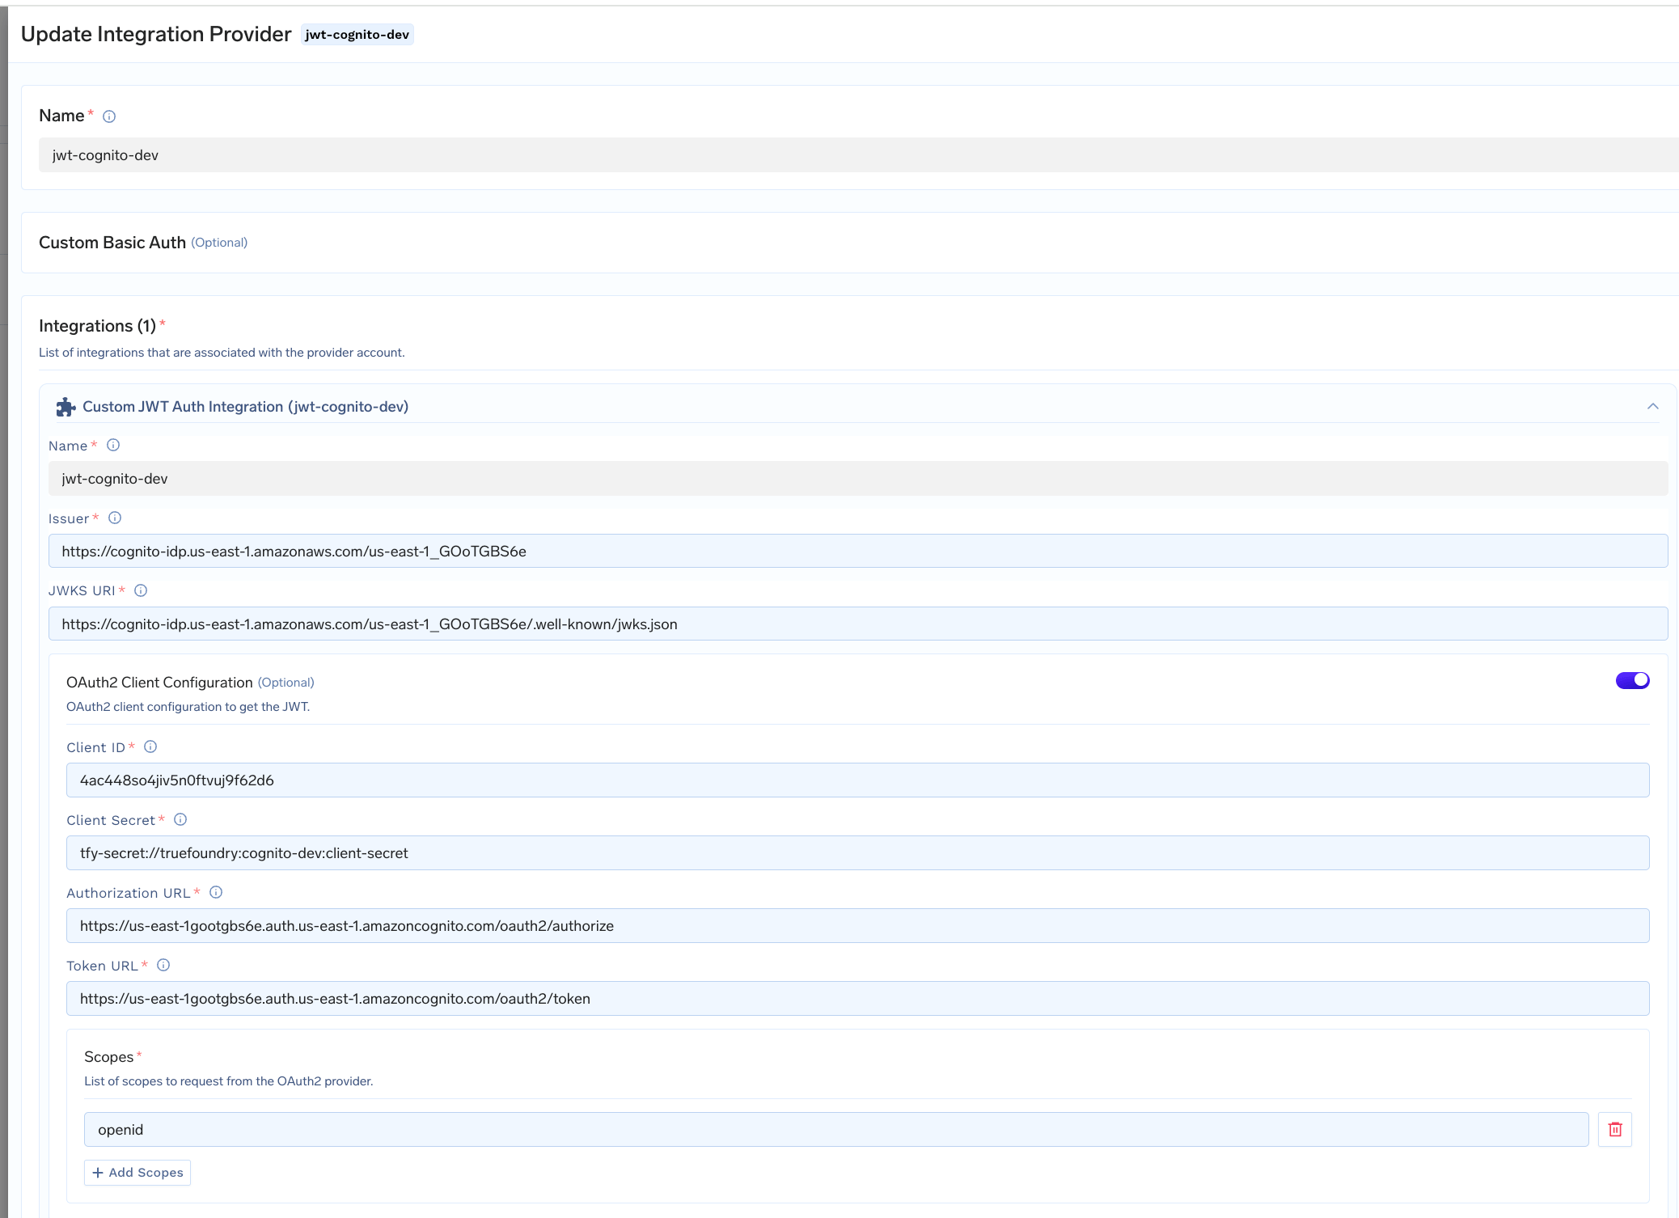Click the provider Name field jwt-cognito-dev

[858, 154]
